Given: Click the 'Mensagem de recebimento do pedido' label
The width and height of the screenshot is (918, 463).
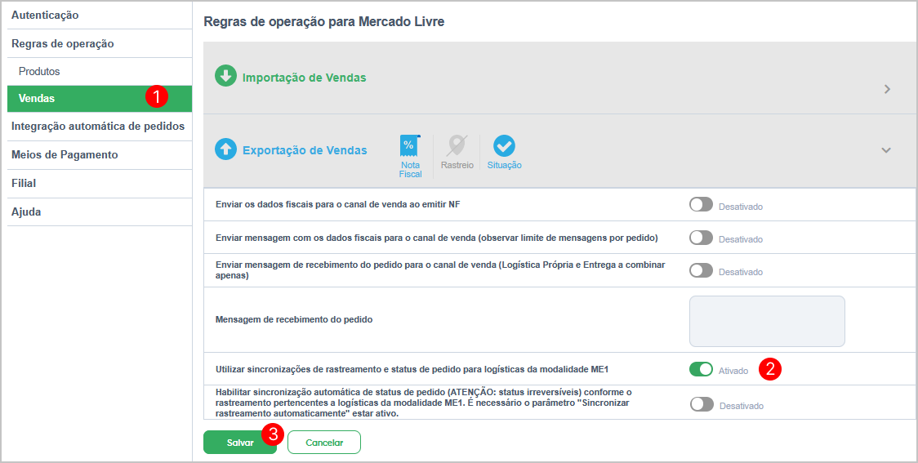Looking at the screenshot, I should pos(294,319).
